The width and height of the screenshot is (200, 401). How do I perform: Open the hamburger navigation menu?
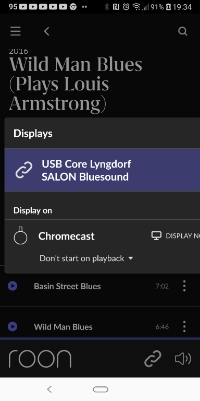click(x=15, y=31)
